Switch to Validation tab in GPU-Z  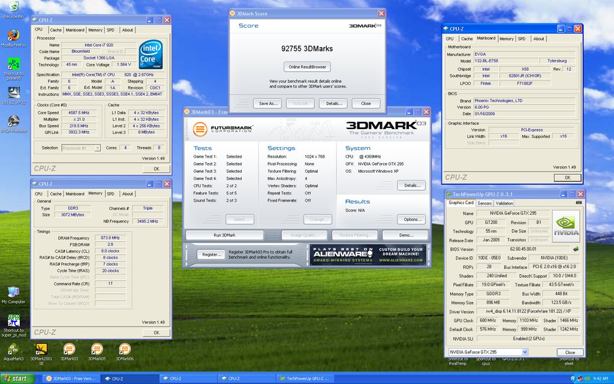point(504,203)
